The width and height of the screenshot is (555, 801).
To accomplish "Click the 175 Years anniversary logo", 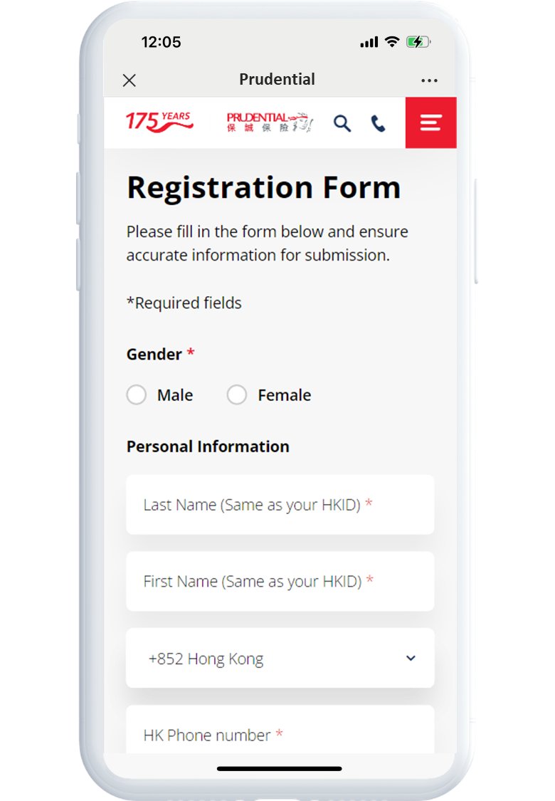I will 159,122.
